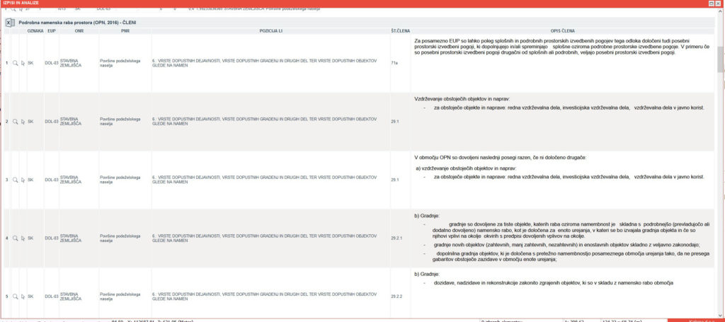The width and height of the screenshot is (725, 322).
Task: Click the pointer select icon in row 3
Action: click(23, 180)
